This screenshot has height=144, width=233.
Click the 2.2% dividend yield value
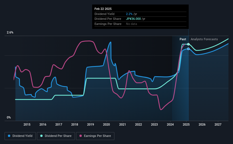pyautogui.click(x=129, y=14)
